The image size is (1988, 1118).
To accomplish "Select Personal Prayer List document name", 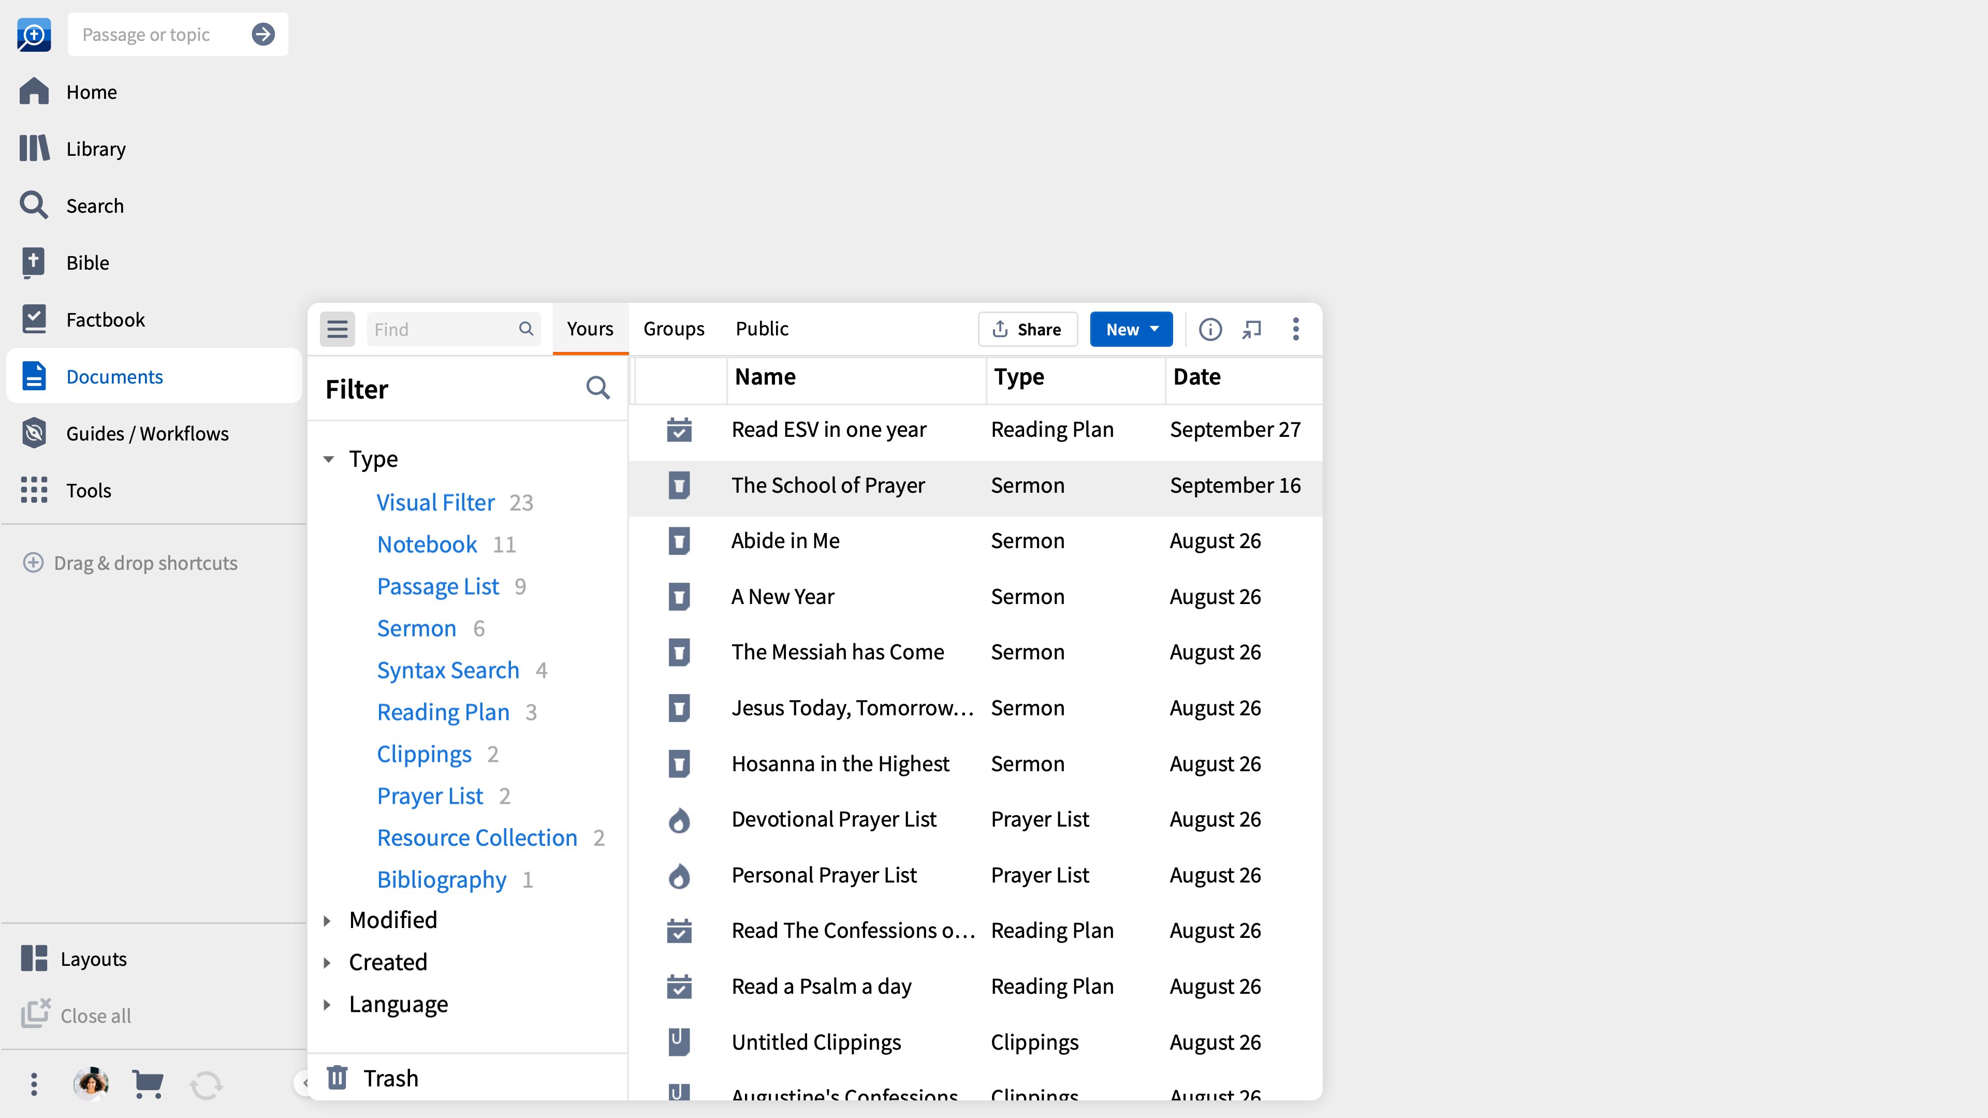I will (x=824, y=875).
